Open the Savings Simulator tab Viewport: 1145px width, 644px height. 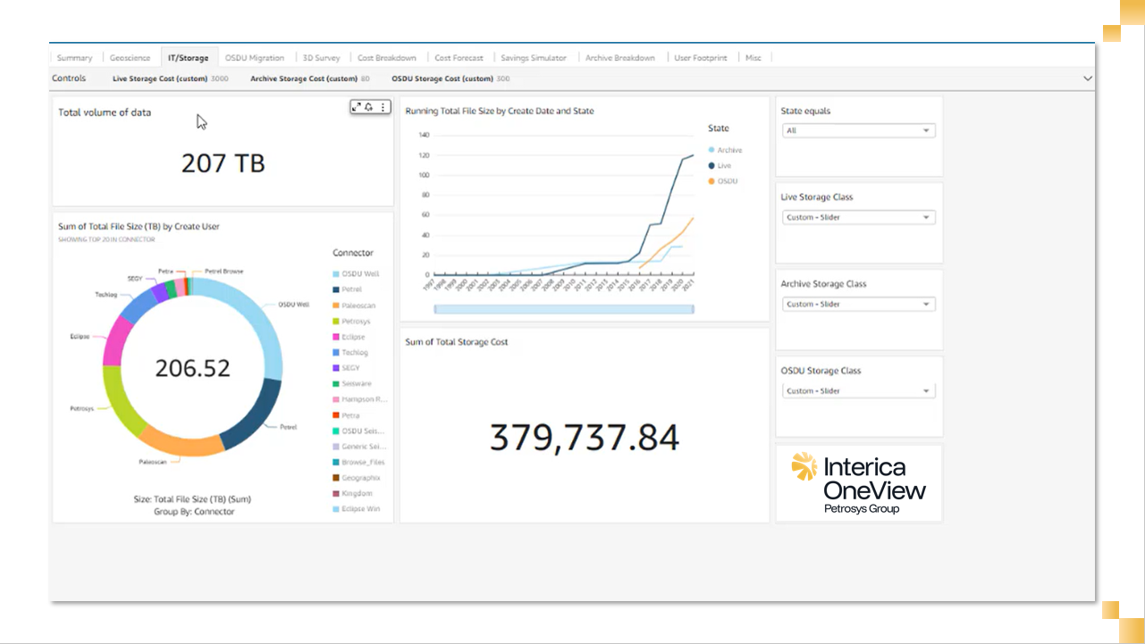(x=534, y=57)
